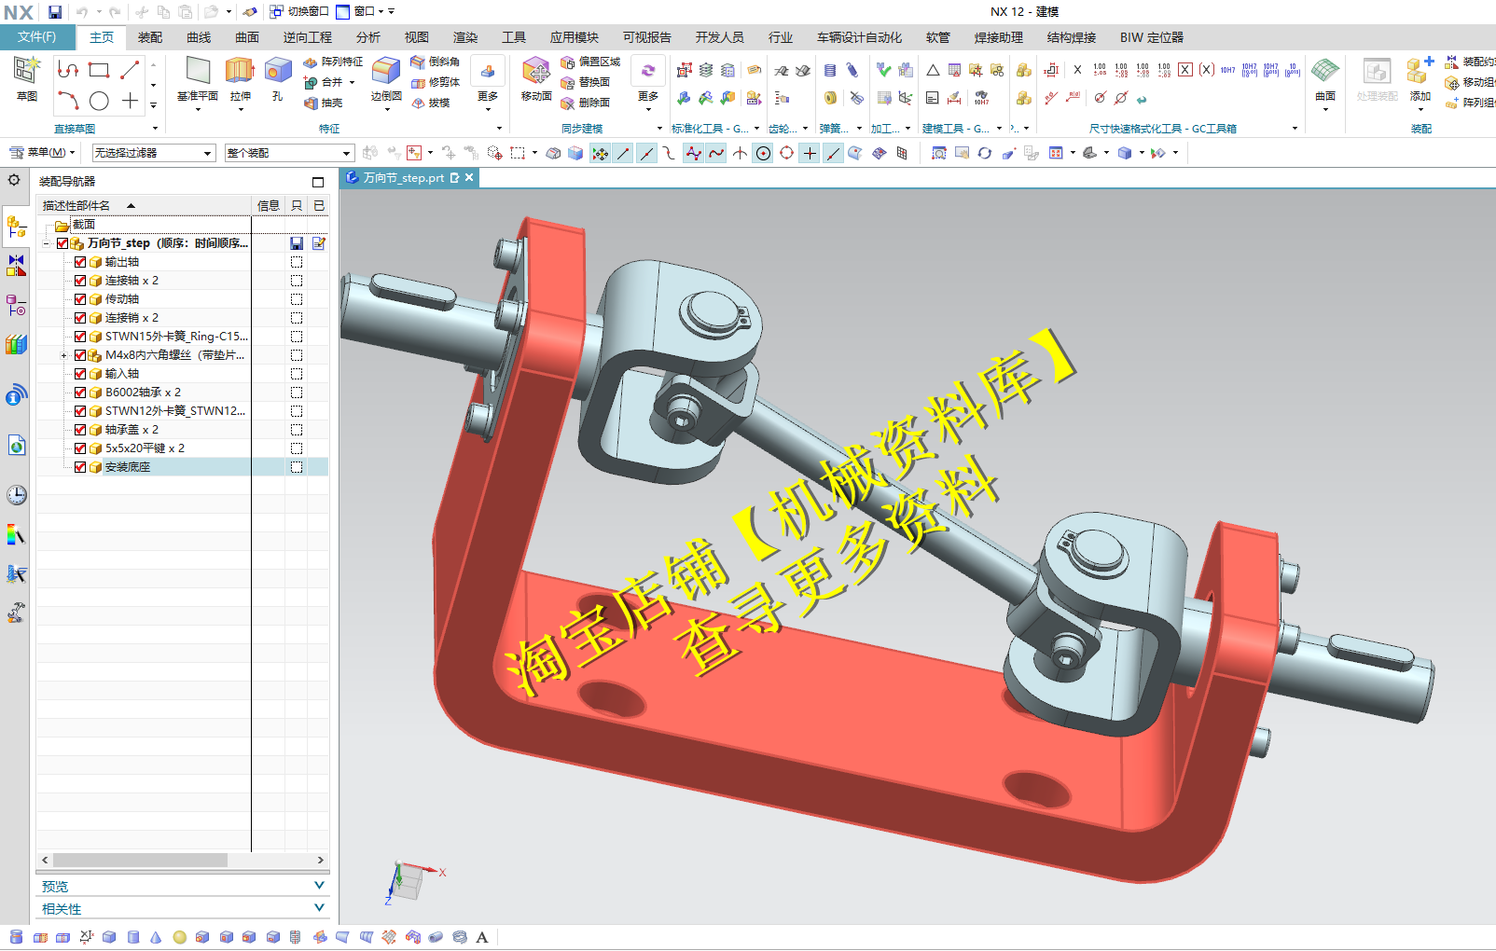Uncheck the 安装底座 component checkbox
This screenshot has width=1496, height=951.
[80, 467]
